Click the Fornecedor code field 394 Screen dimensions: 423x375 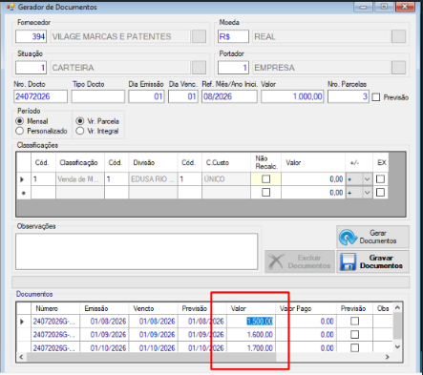(x=31, y=36)
